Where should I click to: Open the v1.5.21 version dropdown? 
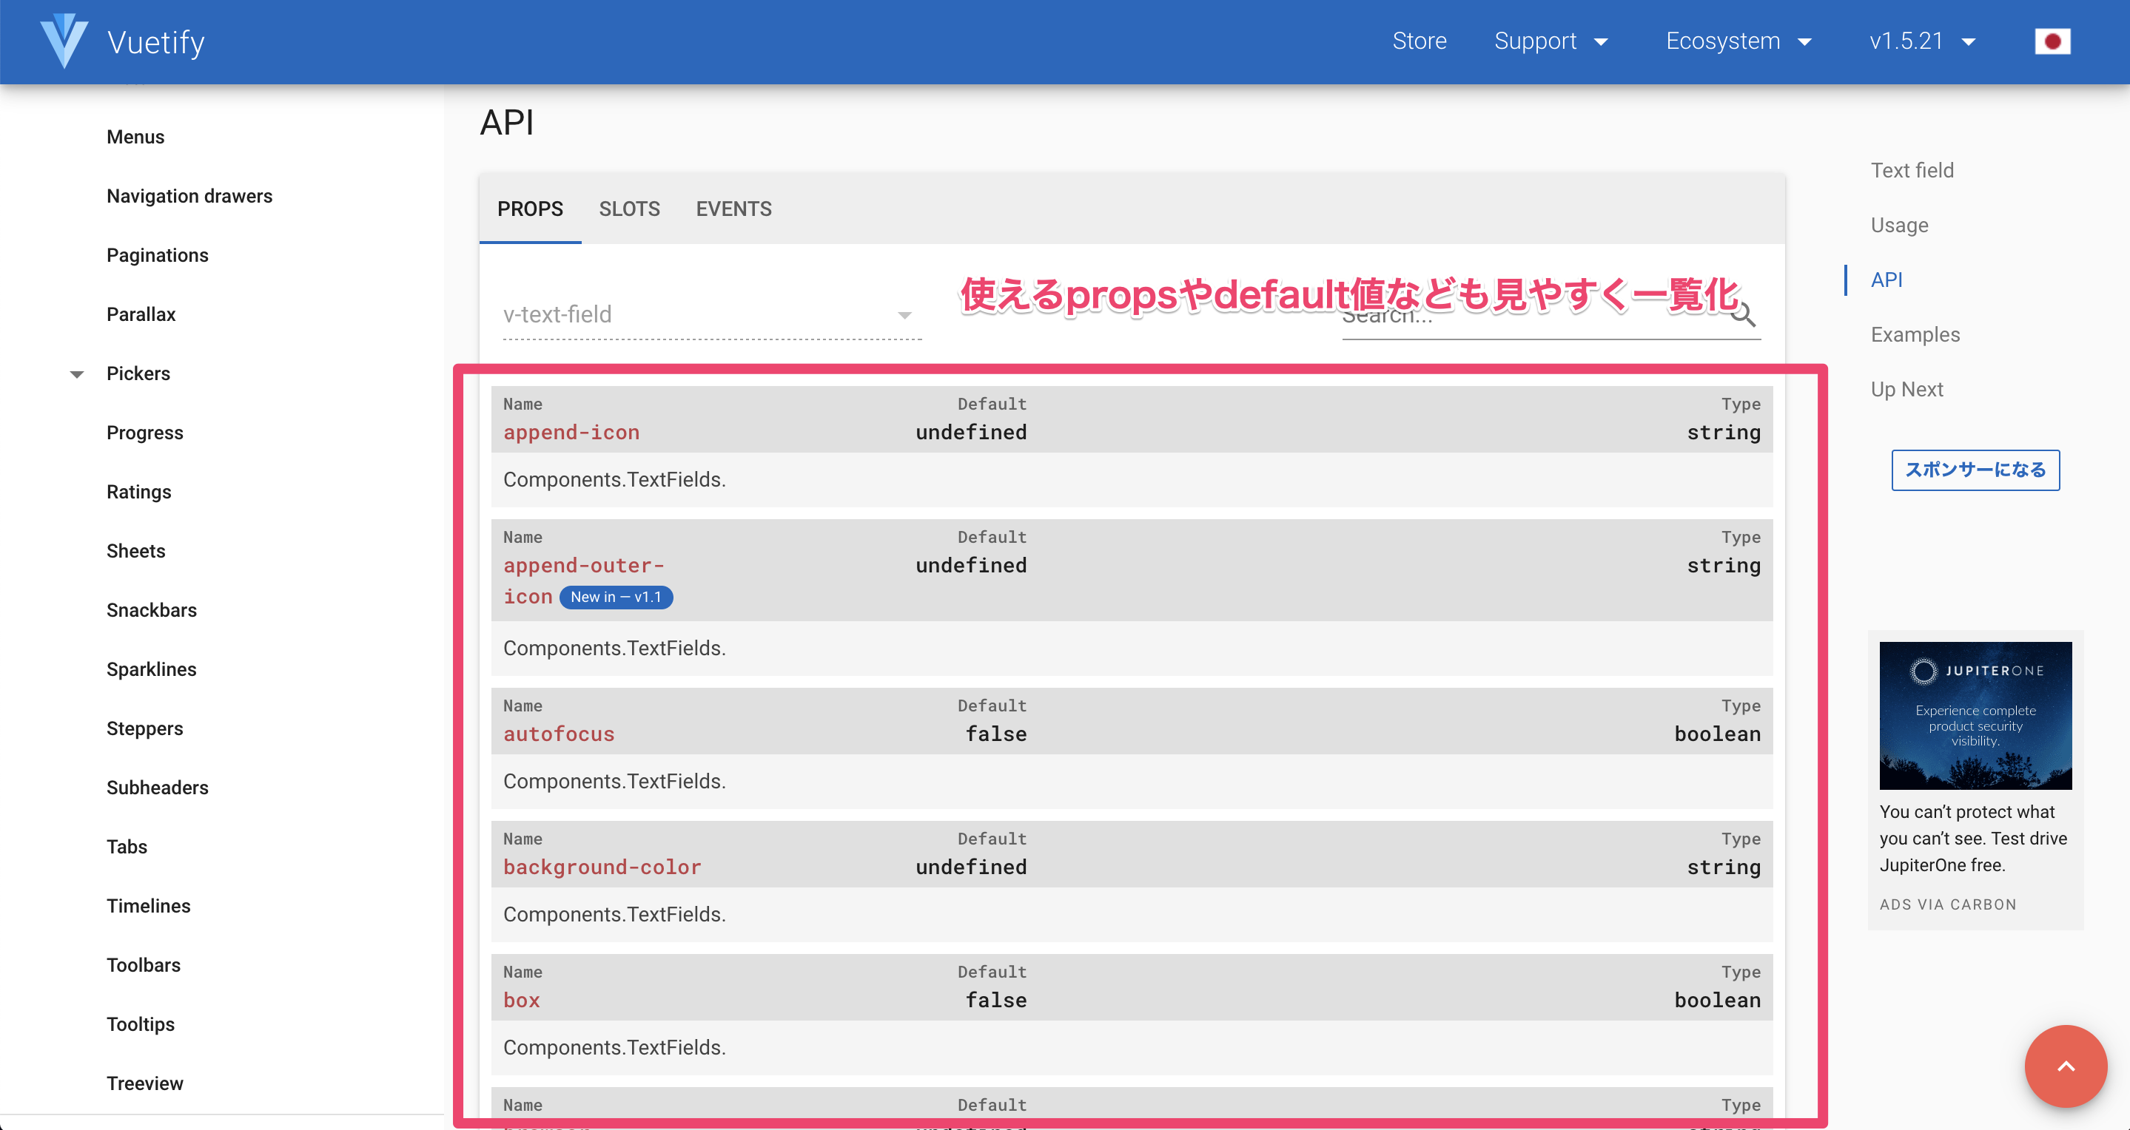pos(1921,41)
